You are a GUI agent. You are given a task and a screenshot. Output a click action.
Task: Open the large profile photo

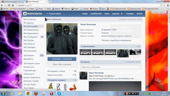62,39
